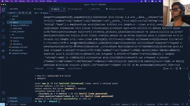Go to line via Ln 1, Col 3

[115, 105]
